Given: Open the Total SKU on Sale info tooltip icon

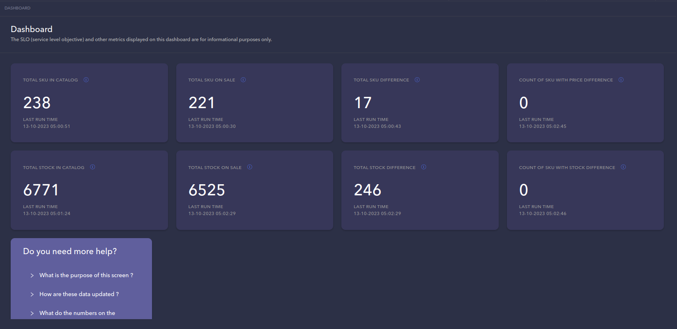Looking at the screenshot, I should (x=243, y=80).
